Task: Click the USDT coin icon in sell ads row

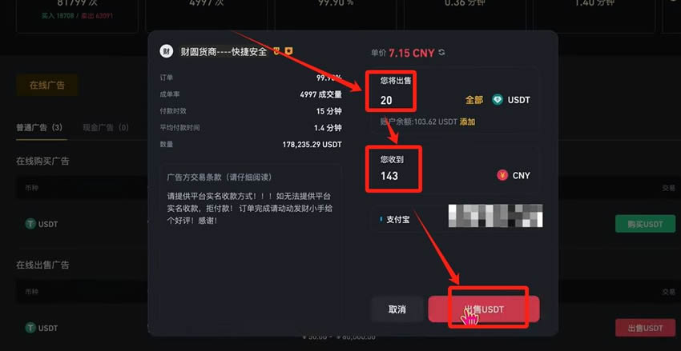Action: (30, 328)
